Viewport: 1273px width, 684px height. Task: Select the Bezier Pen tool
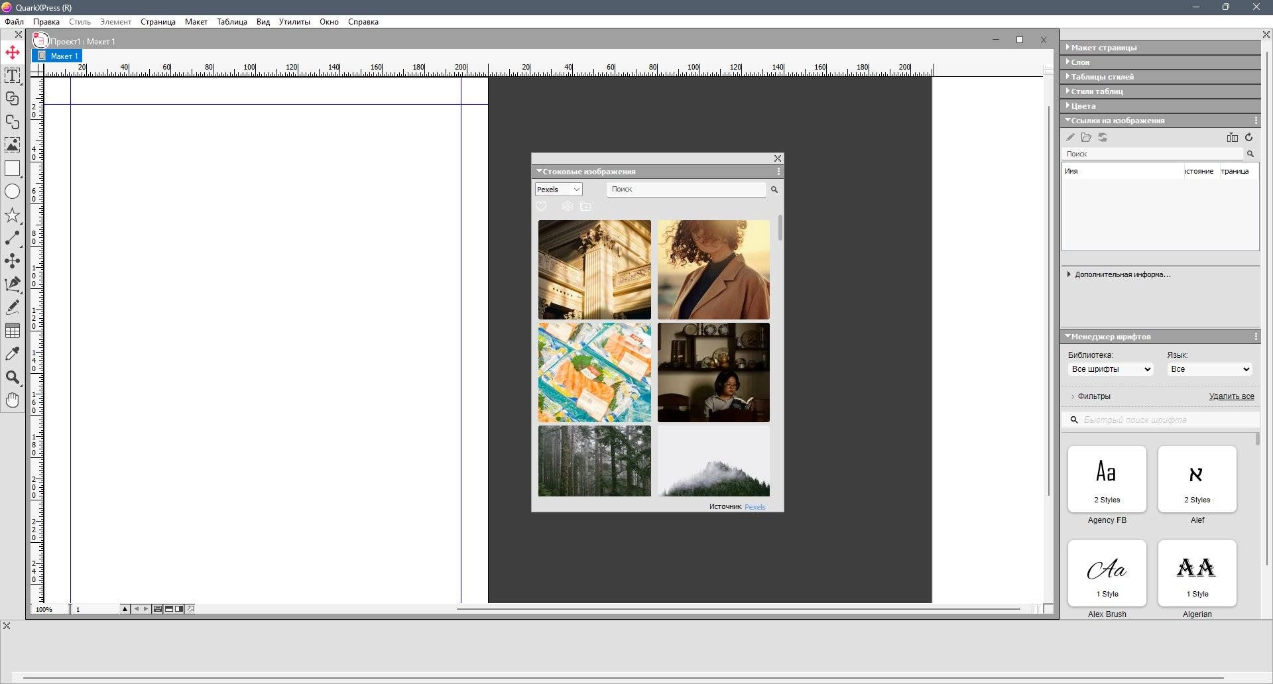pyautogui.click(x=13, y=284)
